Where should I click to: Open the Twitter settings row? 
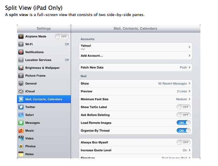pyautogui.click(x=44, y=107)
